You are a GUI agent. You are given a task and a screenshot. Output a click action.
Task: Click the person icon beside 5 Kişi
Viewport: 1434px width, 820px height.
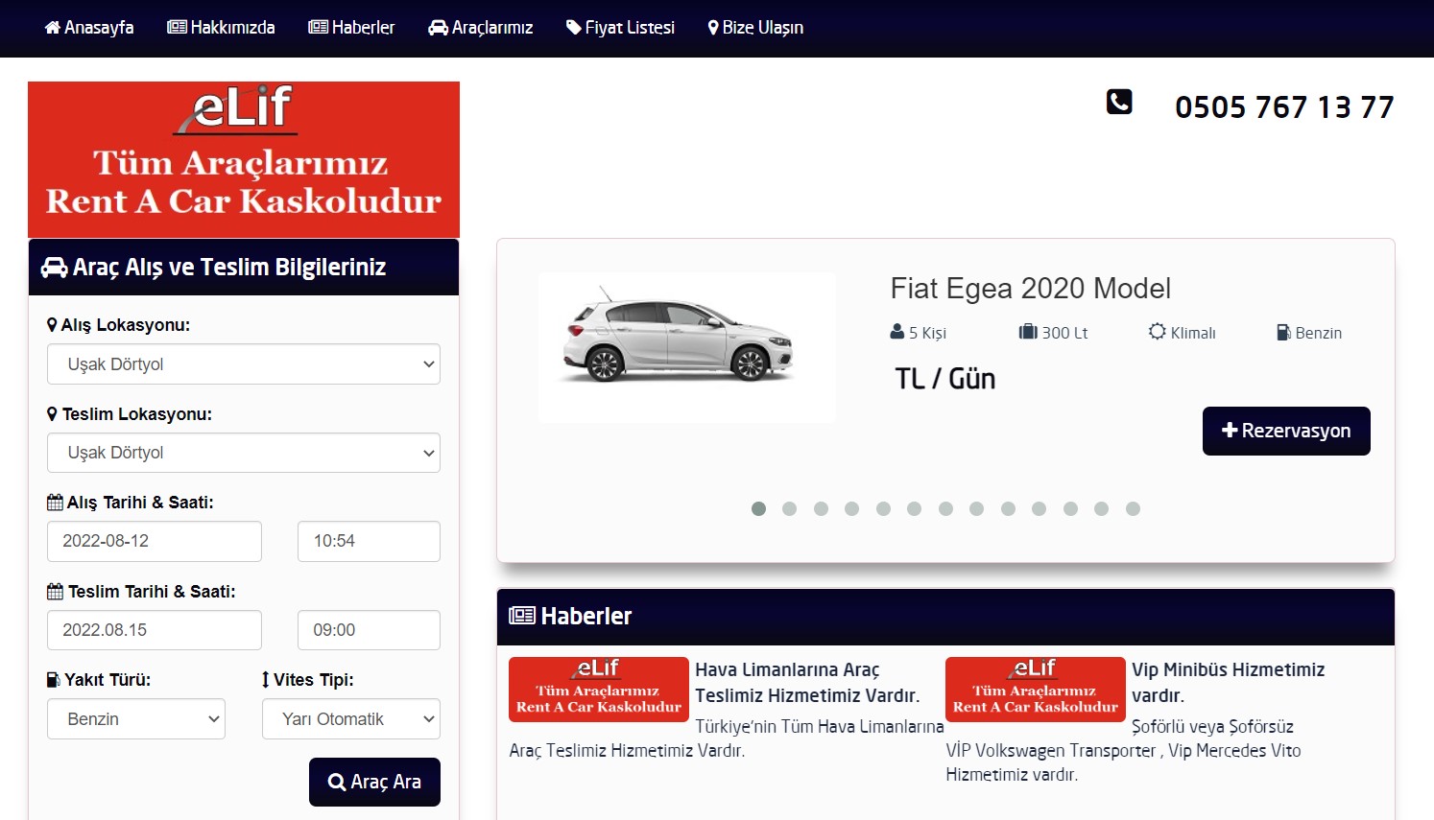tap(897, 332)
